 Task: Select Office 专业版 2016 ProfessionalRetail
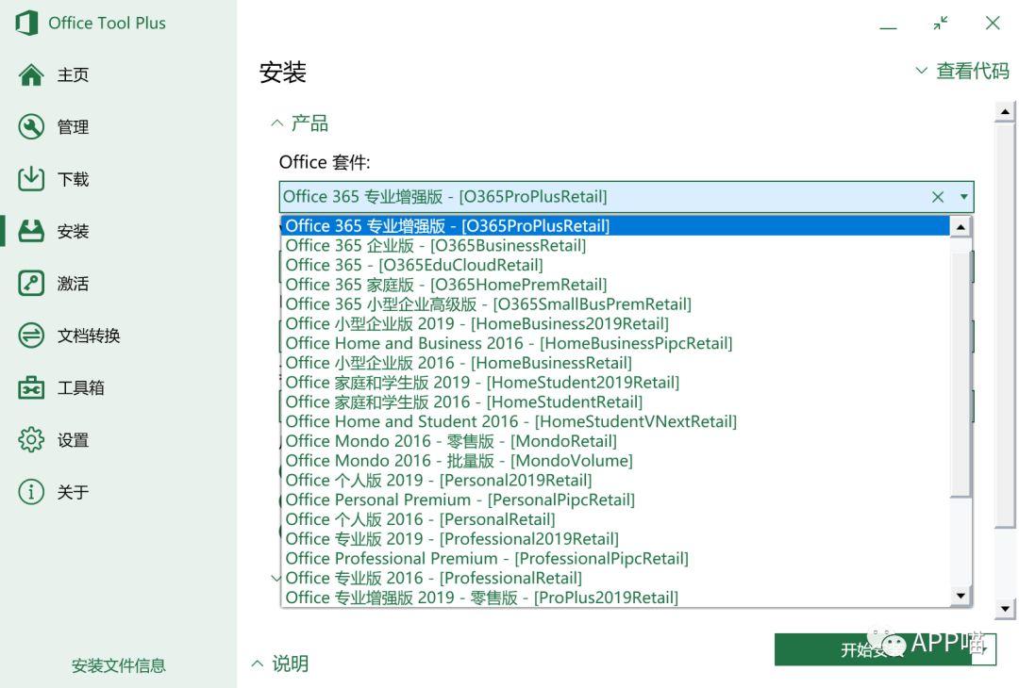pos(616,578)
